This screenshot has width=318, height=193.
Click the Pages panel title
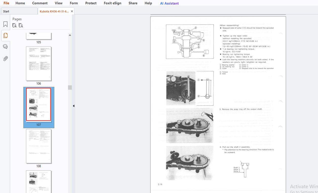click(17, 19)
